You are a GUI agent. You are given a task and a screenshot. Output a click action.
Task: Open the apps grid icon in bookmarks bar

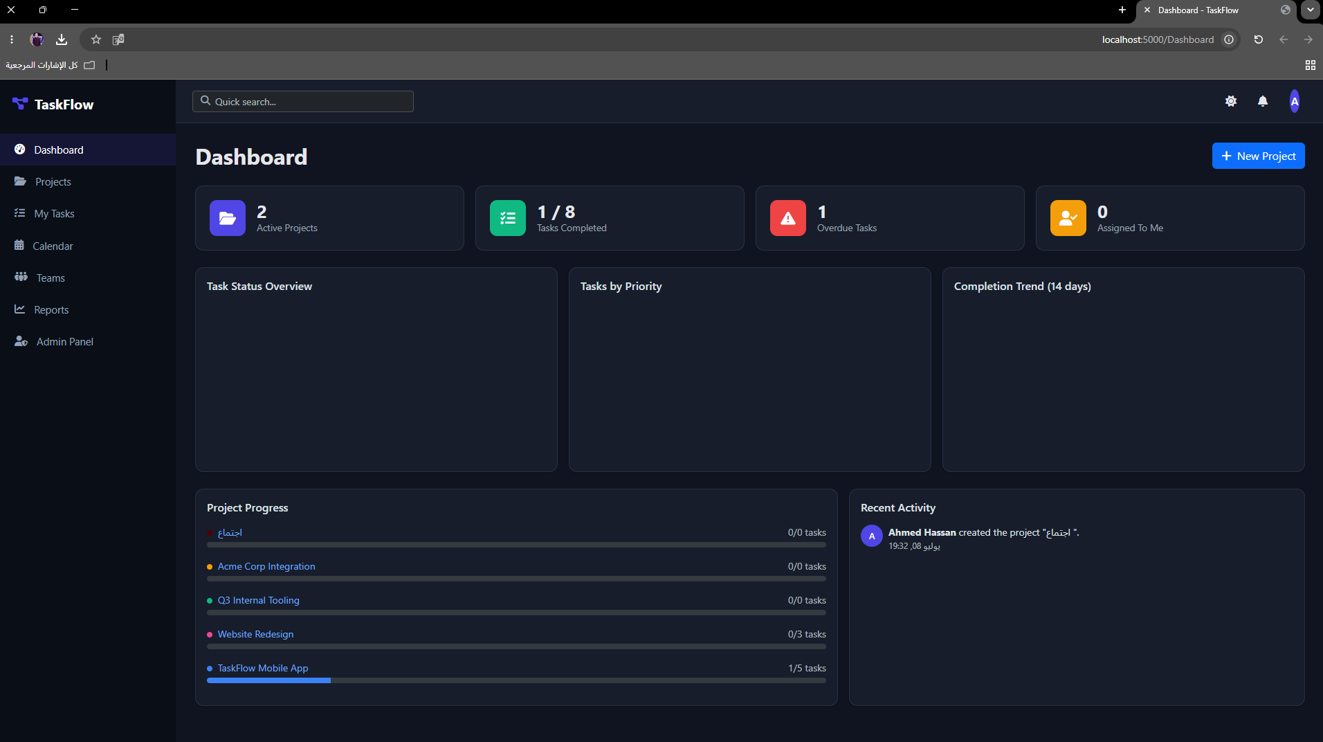tap(1311, 64)
